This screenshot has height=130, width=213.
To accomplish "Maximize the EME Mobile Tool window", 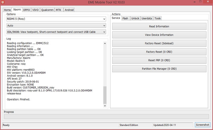I will coord(200,2).
